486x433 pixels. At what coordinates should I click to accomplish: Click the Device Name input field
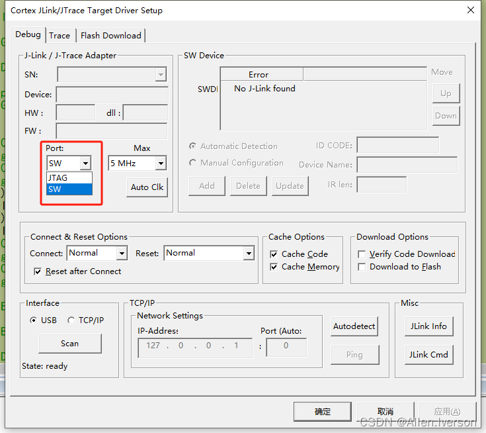tap(407, 165)
